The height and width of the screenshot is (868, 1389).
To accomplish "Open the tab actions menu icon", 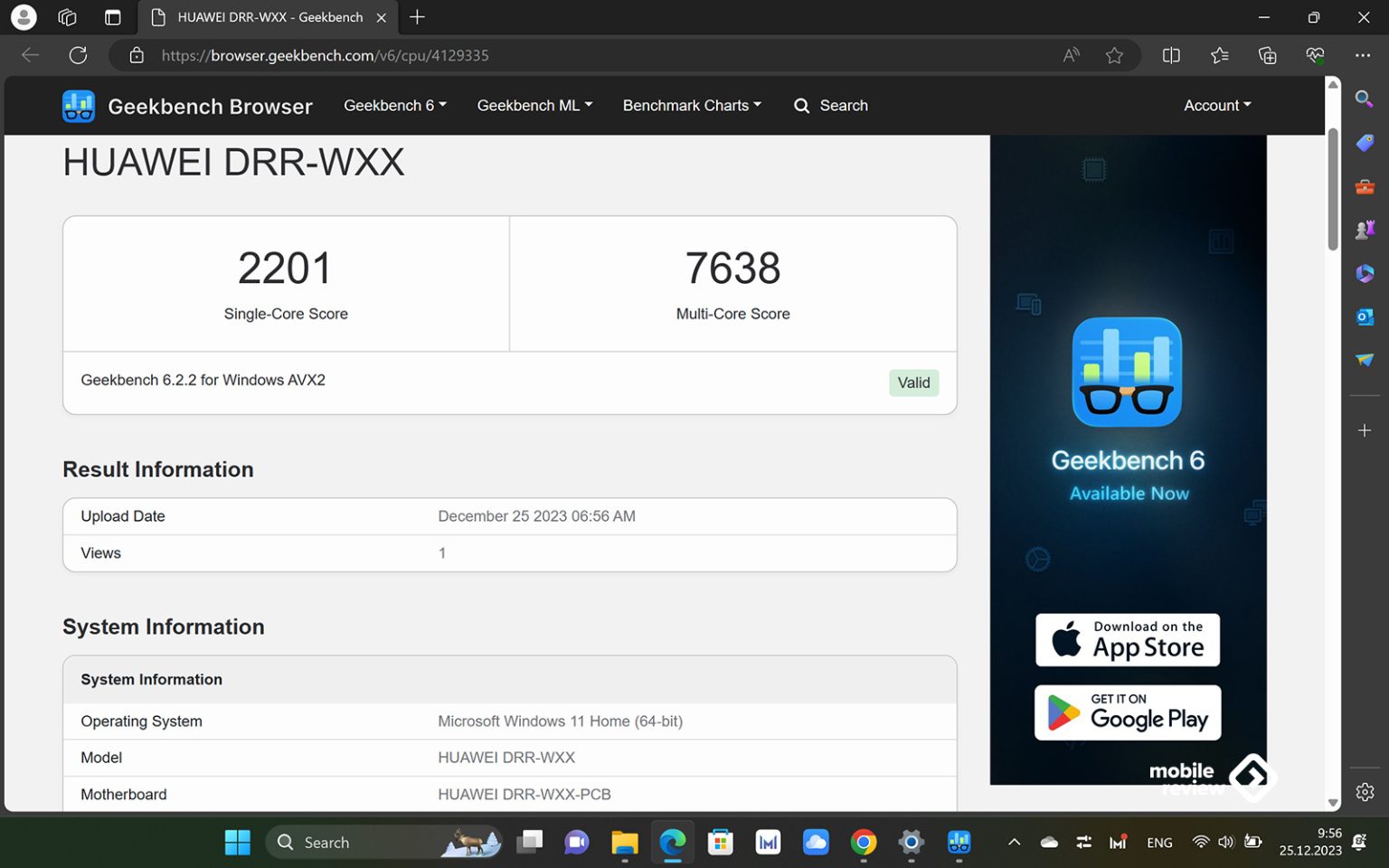I will click(112, 17).
